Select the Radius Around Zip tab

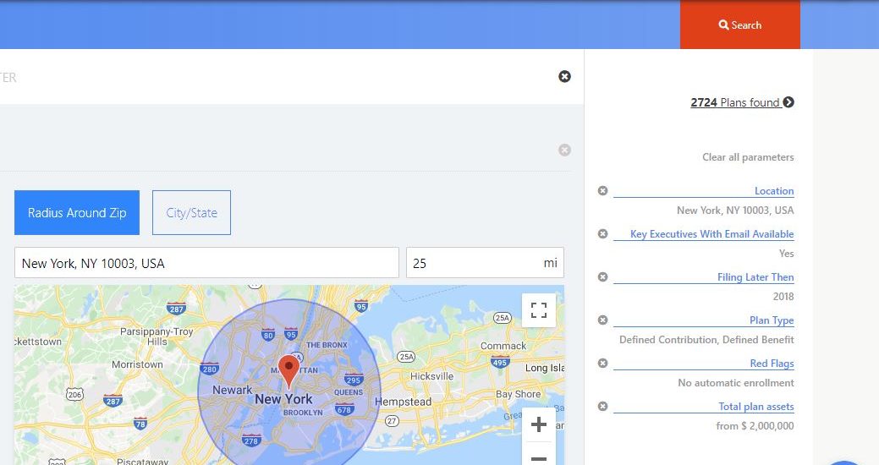(x=77, y=212)
